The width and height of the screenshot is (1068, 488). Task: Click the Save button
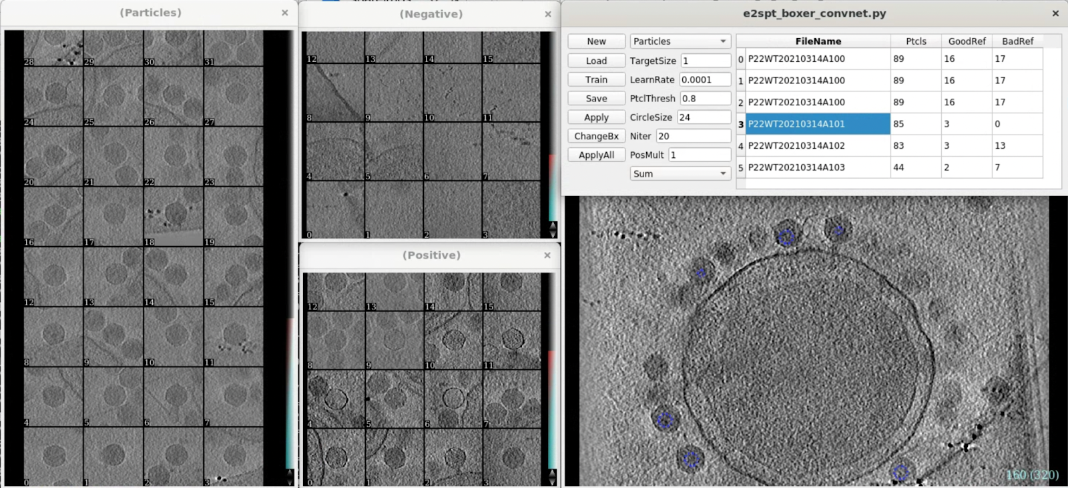coord(596,98)
